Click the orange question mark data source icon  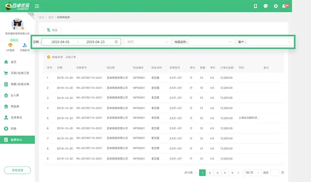pos(48,57)
